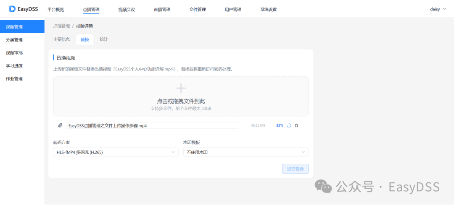Open 点播管理 in top navigation

click(x=91, y=10)
